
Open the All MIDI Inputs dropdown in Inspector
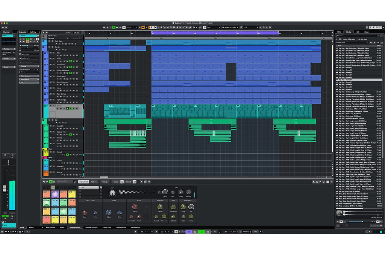click(29, 69)
